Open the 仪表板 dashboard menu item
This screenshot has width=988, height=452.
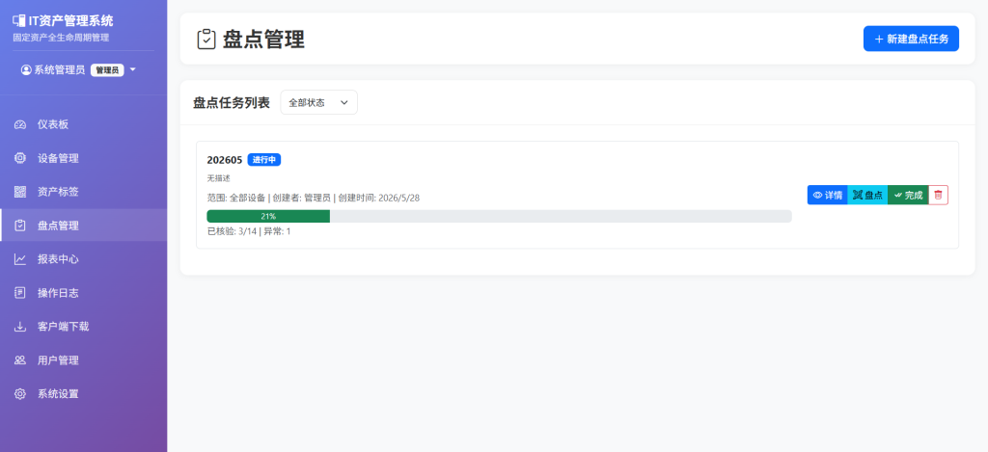83,124
